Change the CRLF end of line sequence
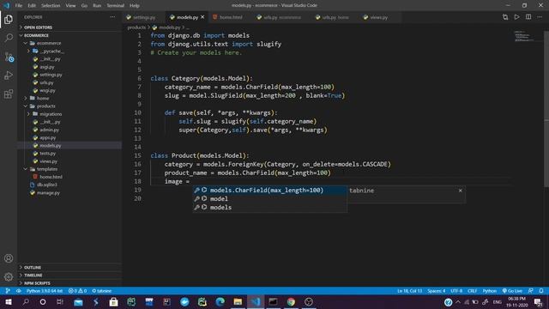Image resolution: width=549 pixels, height=309 pixels. (473, 291)
